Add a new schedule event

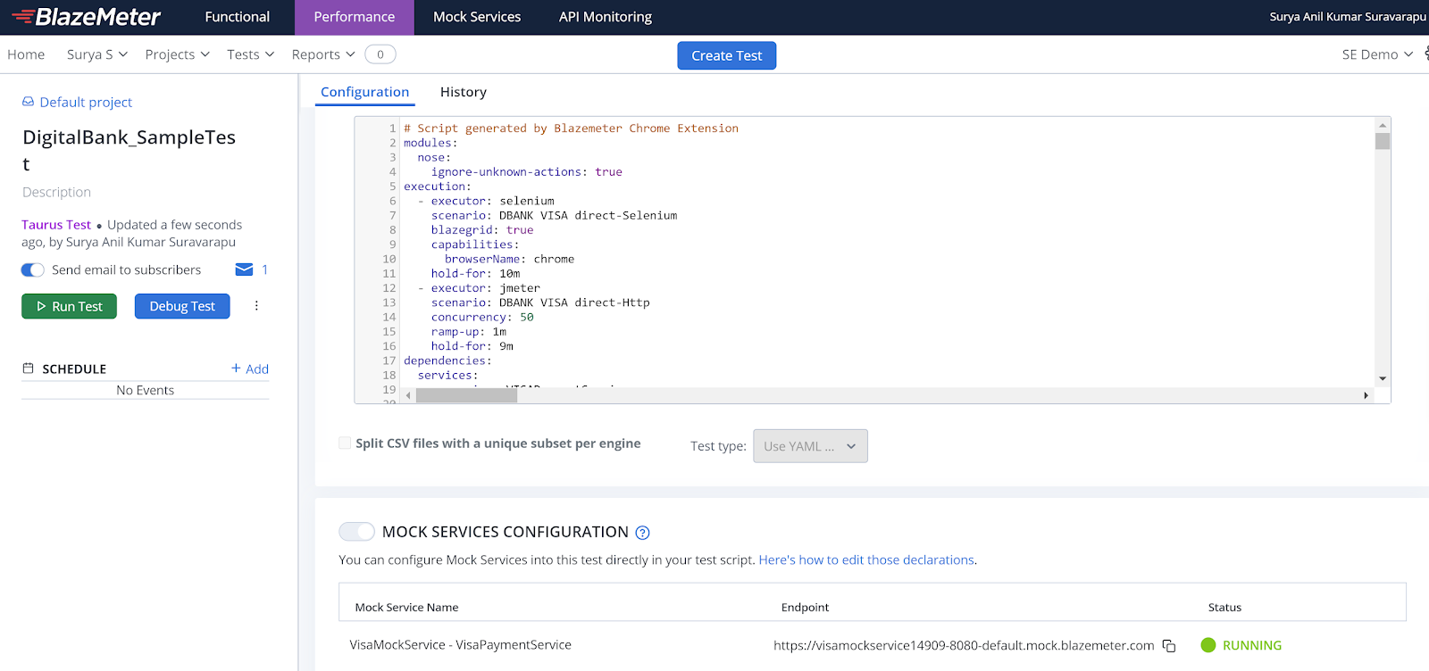tap(250, 369)
